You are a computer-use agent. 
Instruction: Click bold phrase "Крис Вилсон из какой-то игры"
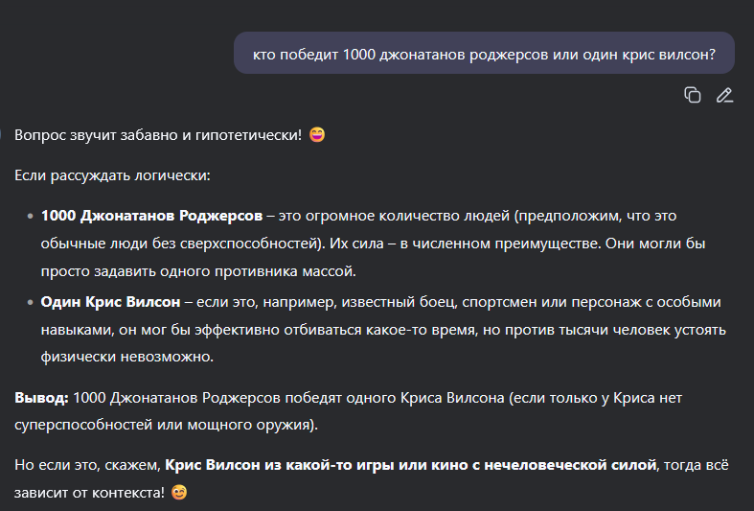(263, 465)
